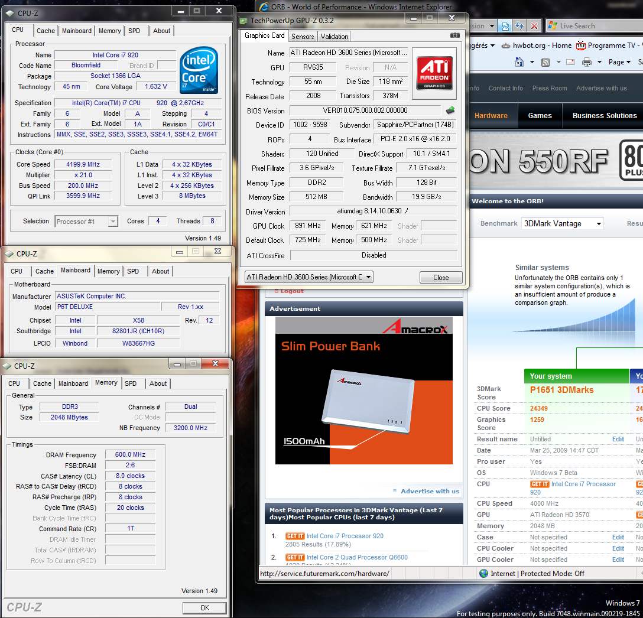Screen dimensions: 643x618
Task: Click the red Stop icon in Internet Explorer
Action: [534, 26]
